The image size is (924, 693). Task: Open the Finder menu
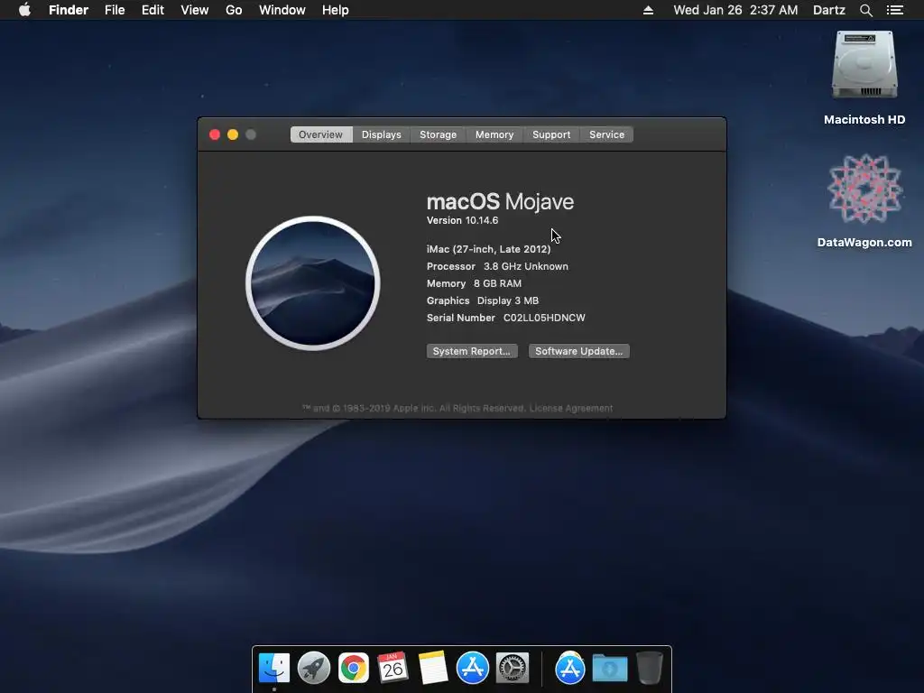[x=69, y=10]
